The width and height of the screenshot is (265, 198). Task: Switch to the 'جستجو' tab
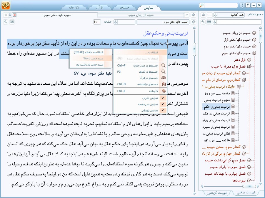(124, 8)
